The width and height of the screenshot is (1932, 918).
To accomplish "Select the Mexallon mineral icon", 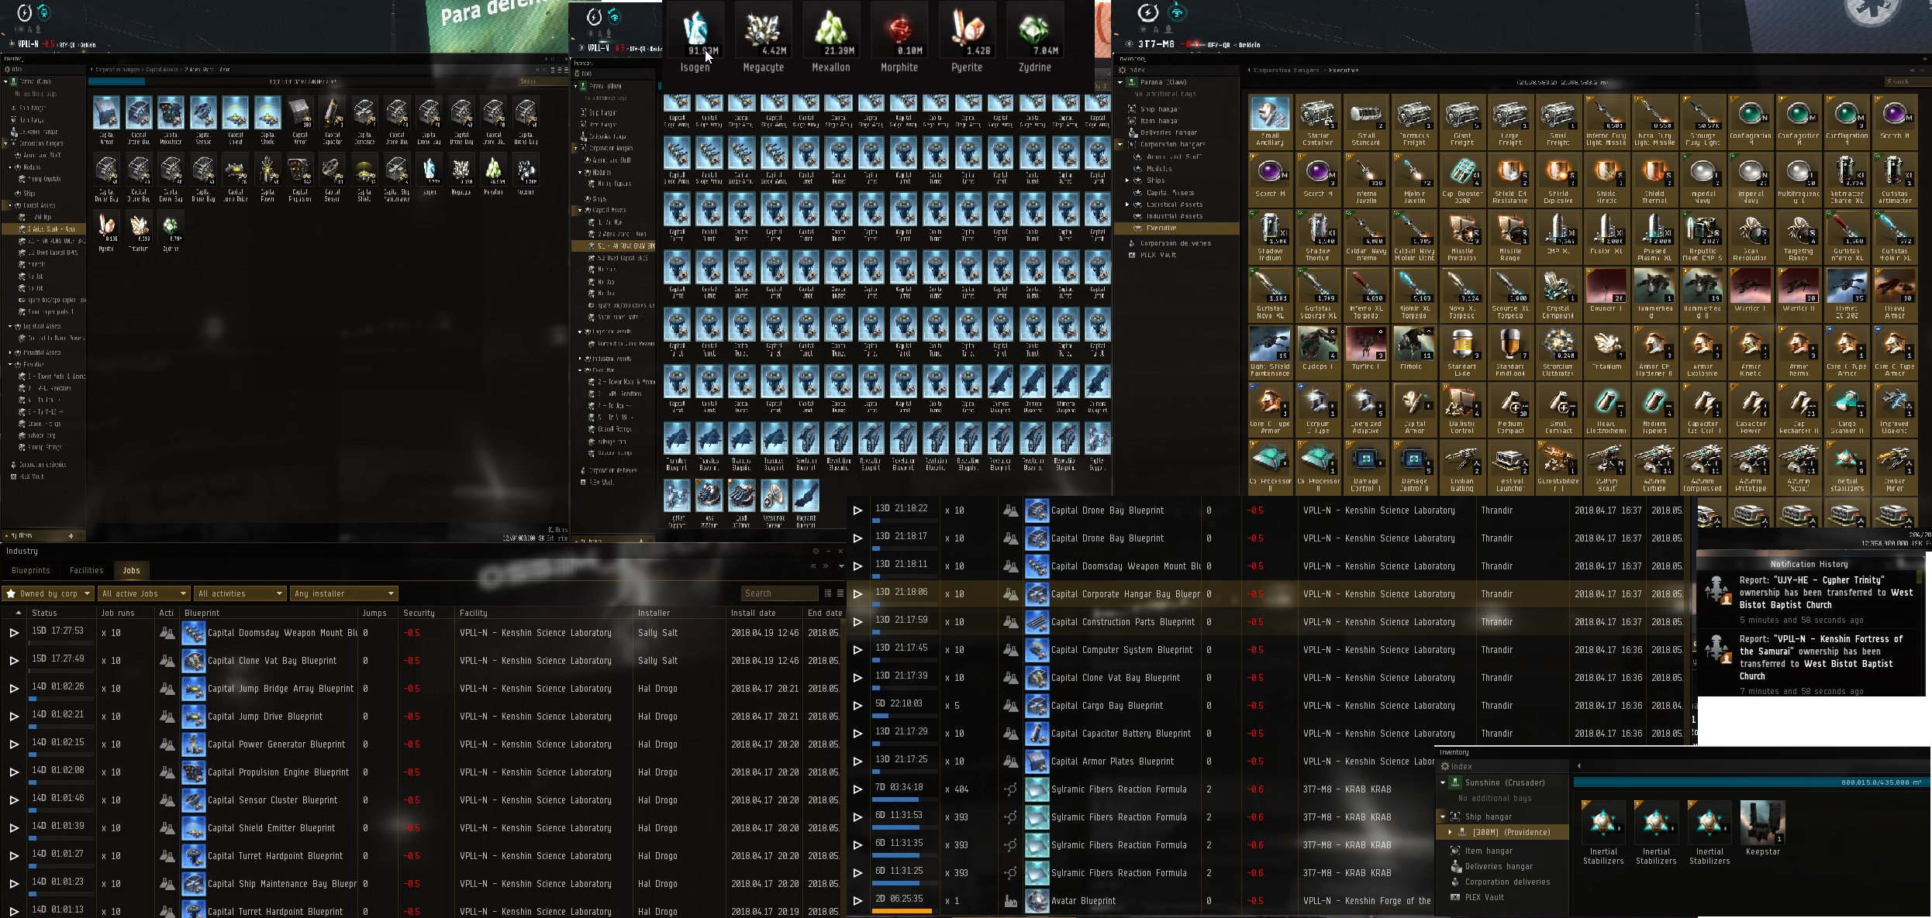I will click(831, 31).
